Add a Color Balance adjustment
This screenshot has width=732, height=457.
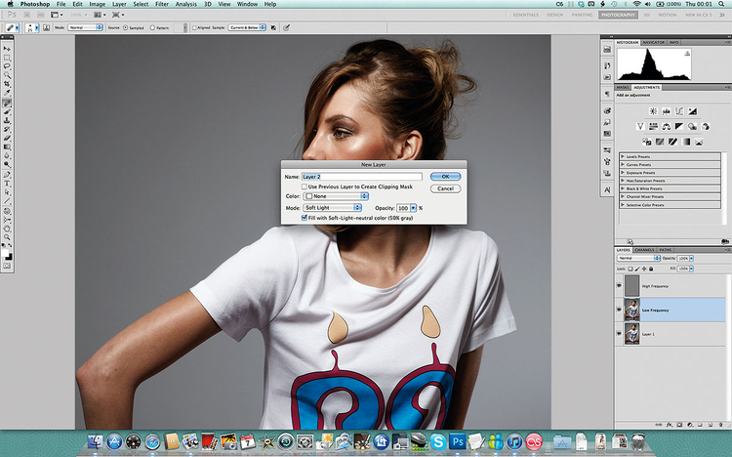pos(667,126)
